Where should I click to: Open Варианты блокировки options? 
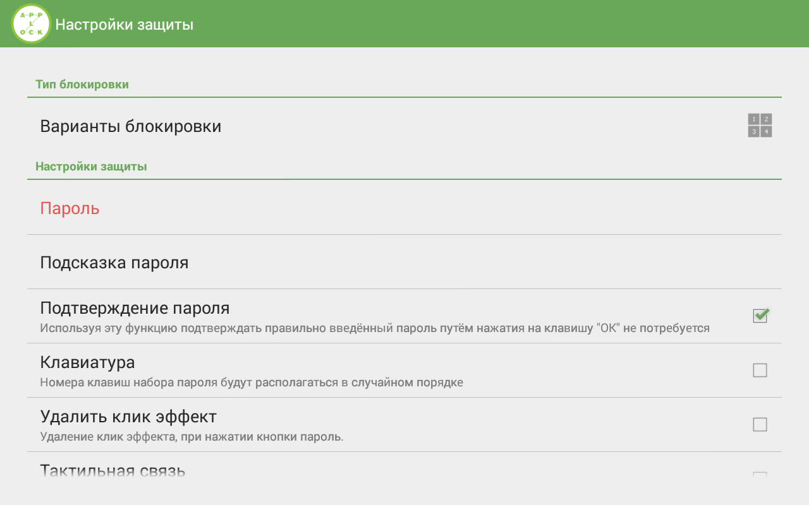pos(404,126)
